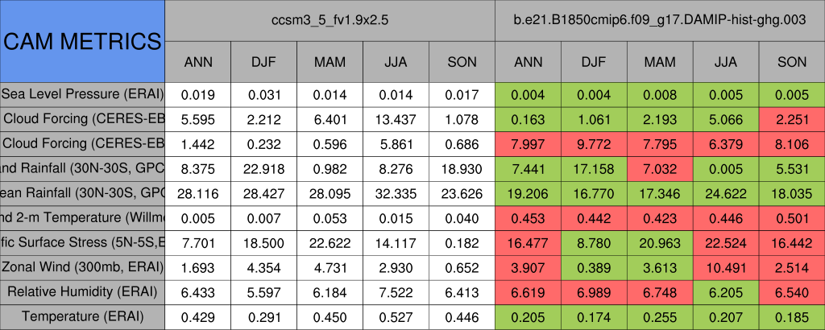Viewport: 825px width, 330px height.
Task: Select the Temperature (ERAI) row label in the last row
Action: pos(82,317)
